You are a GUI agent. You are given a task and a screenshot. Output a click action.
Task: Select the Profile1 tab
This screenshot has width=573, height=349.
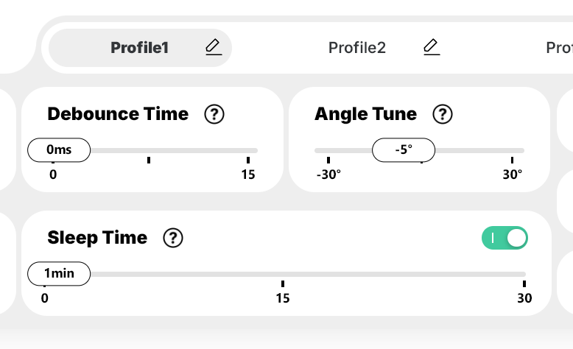tap(139, 48)
